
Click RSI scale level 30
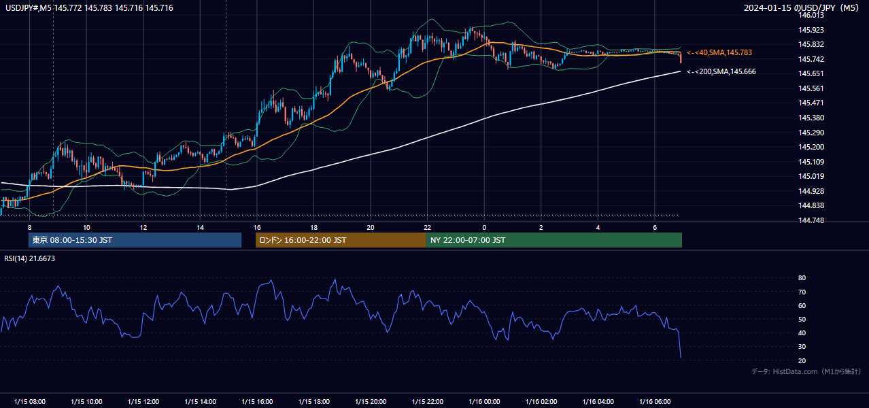tap(802, 347)
